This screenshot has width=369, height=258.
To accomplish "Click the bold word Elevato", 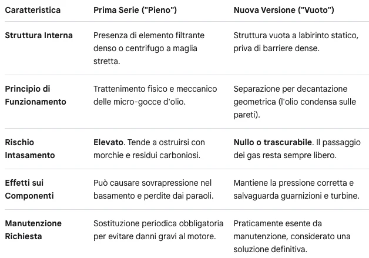I will pyautogui.click(x=108, y=142).
